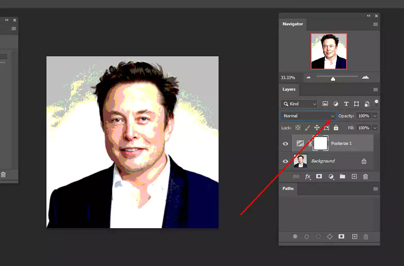Viewport: 404px width, 266px height.
Task: Click the Navigator preview thumbnail
Action: (x=329, y=51)
